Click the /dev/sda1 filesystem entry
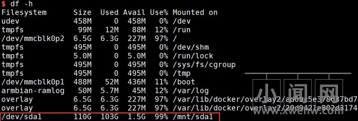 (x=21, y=117)
